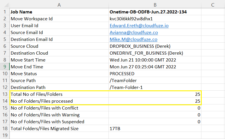Screen dimensions: 225x139
Task: Click the Move End Time value cell
Action: point(155,67)
